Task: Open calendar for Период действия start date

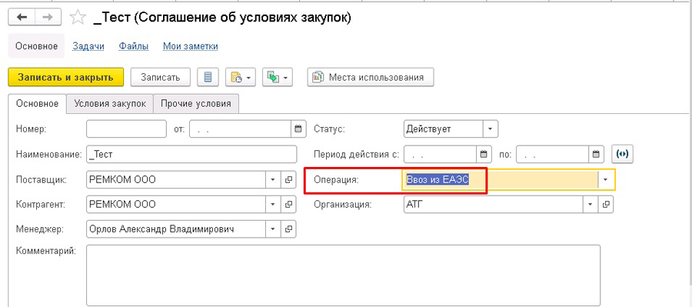Action: pyautogui.click(x=484, y=154)
